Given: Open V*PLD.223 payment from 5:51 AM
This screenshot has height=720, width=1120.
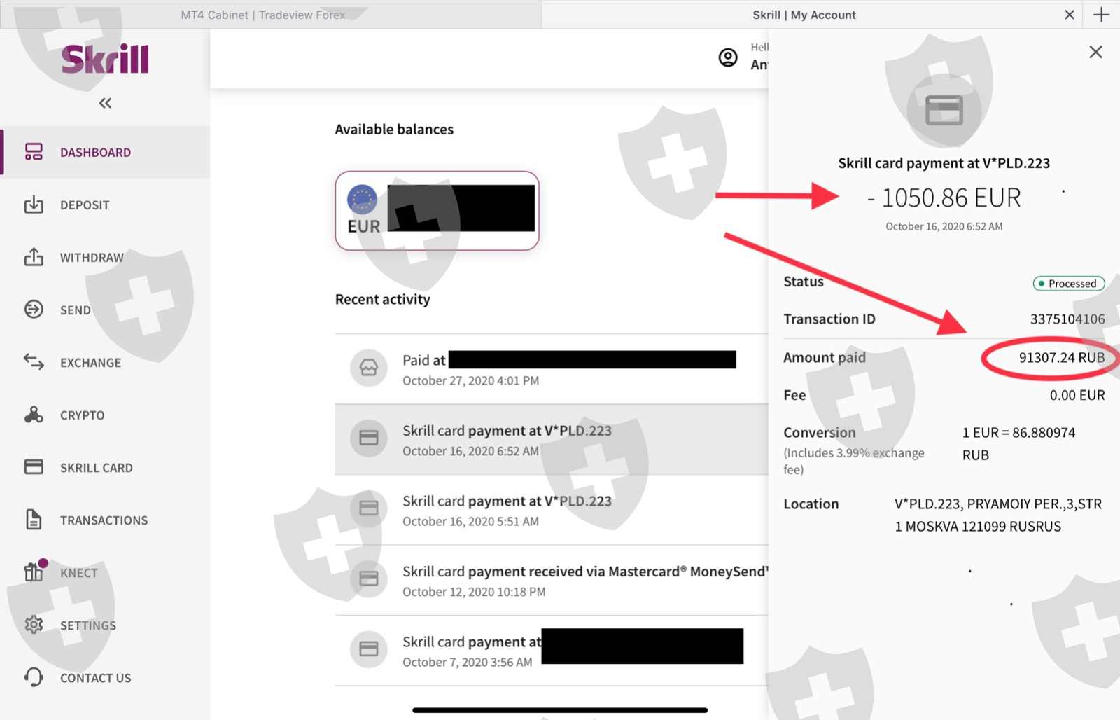Looking at the screenshot, I should (x=552, y=510).
